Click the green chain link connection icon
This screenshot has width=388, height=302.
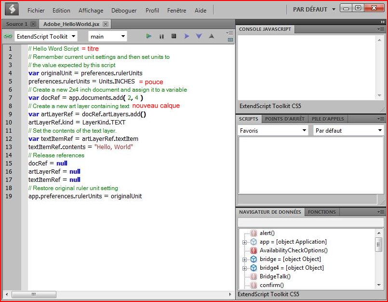[8, 36]
